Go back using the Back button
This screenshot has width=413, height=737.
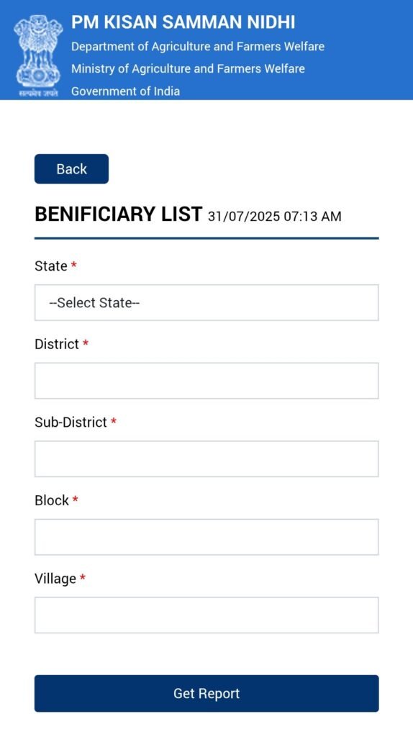tap(71, 168)
